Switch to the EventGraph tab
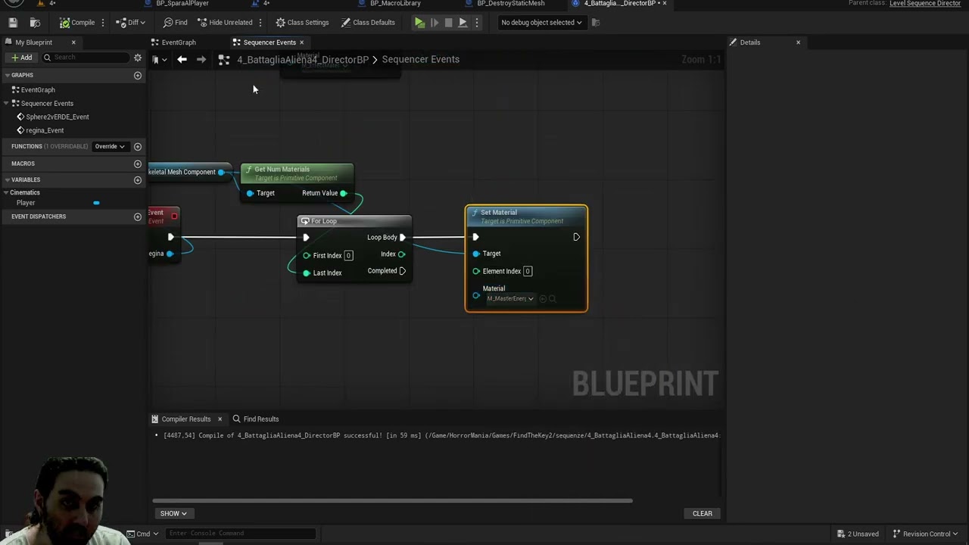969x545 pixels. coord(179,42)
